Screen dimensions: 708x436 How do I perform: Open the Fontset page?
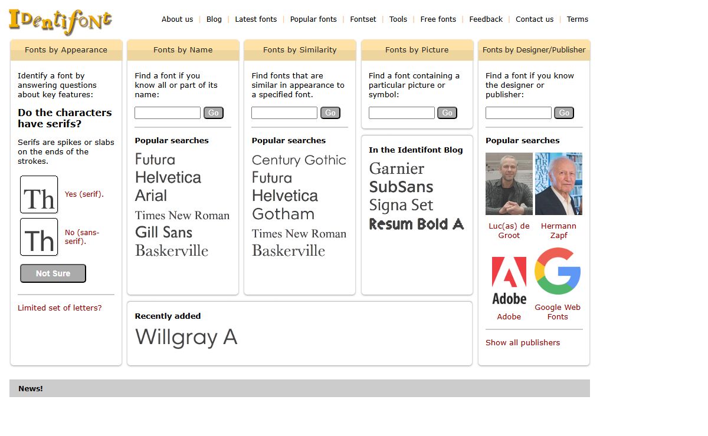363,19
